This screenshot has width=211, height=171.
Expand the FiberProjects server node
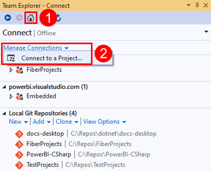(x=11, y=70)
